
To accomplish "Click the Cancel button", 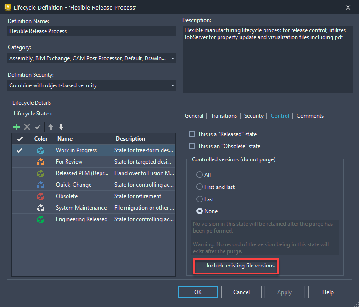I will tap(241, 292).
